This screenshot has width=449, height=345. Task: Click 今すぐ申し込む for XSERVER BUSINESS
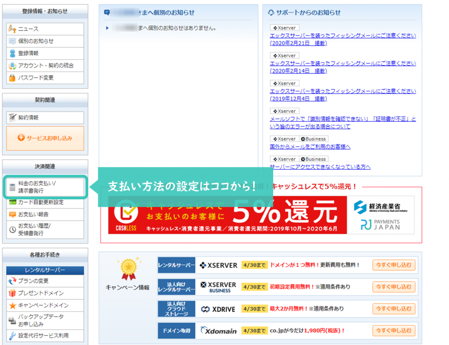(394, 287)
